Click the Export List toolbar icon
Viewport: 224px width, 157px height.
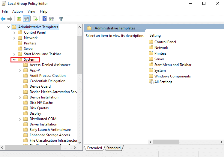tap(35, 19)
